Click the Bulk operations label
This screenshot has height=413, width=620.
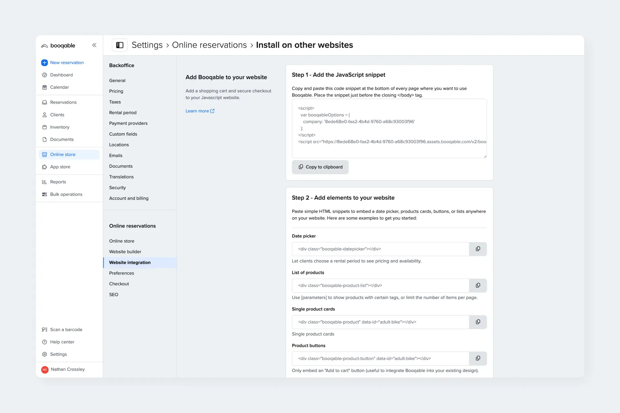[x=66, y=194]
